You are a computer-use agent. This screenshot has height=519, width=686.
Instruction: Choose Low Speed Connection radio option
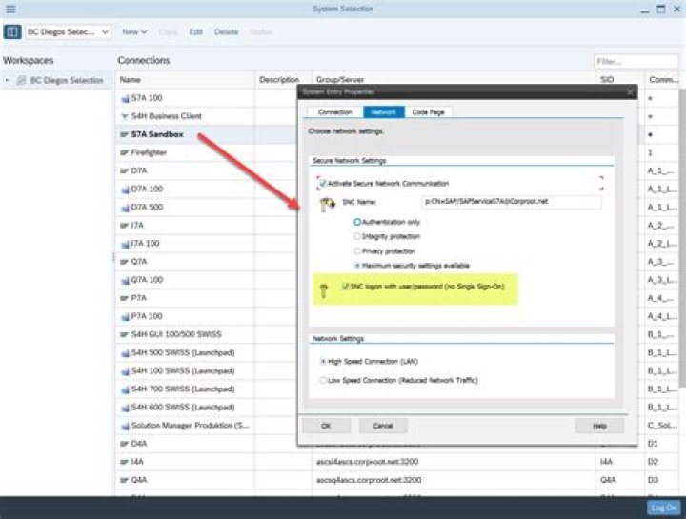323,380
